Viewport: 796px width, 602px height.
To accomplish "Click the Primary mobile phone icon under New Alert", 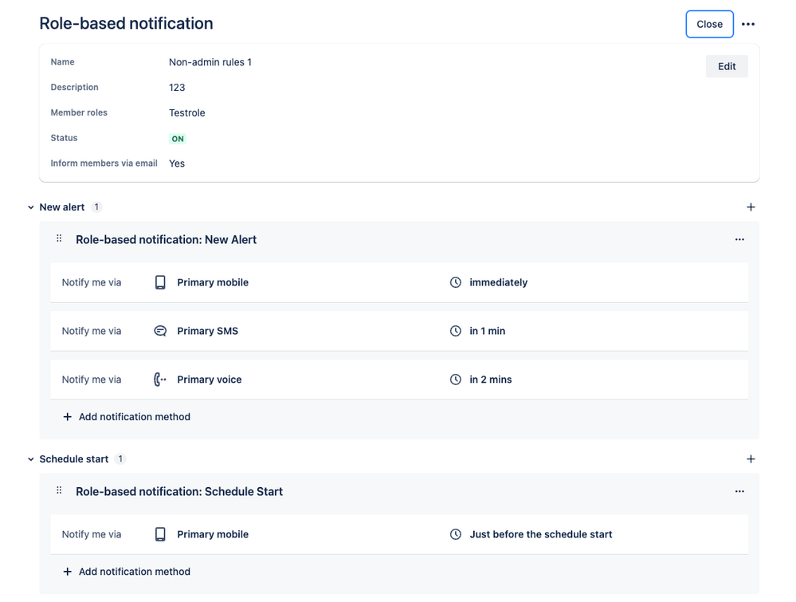I will click(160, 282).
